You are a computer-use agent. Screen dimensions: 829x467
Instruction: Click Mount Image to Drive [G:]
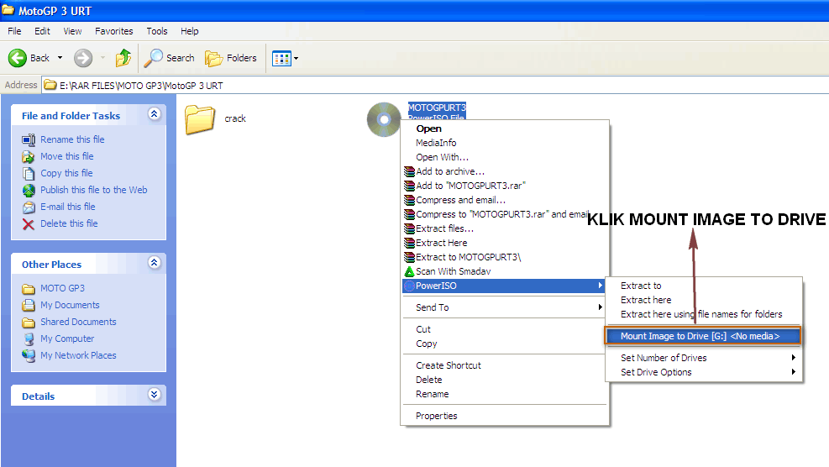click(x=703, y=336)
